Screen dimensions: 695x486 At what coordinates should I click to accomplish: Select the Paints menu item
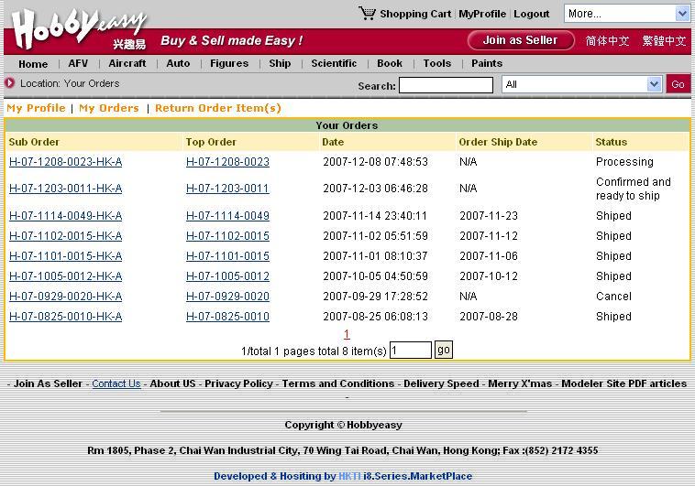[486, 63]
